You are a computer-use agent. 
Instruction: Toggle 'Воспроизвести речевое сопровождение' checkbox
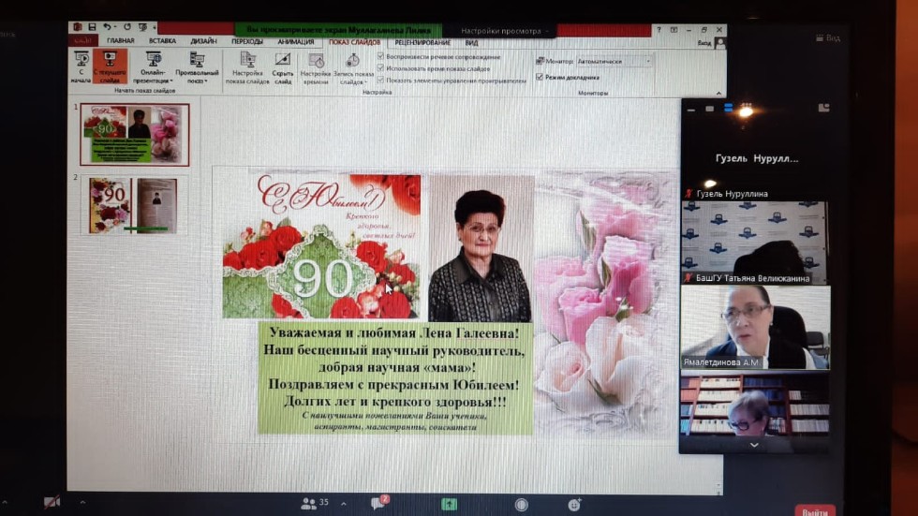coord(380,57)
